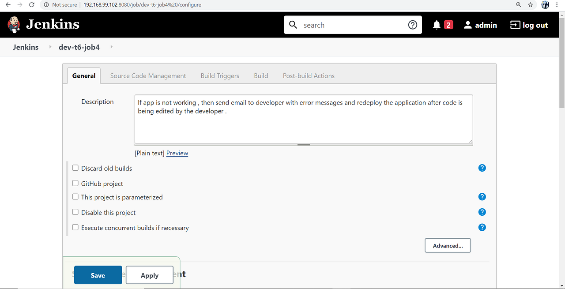Screen dimensions: 565x289
Task: Switch to the Source Code Management tab
Action: (148, 75)
